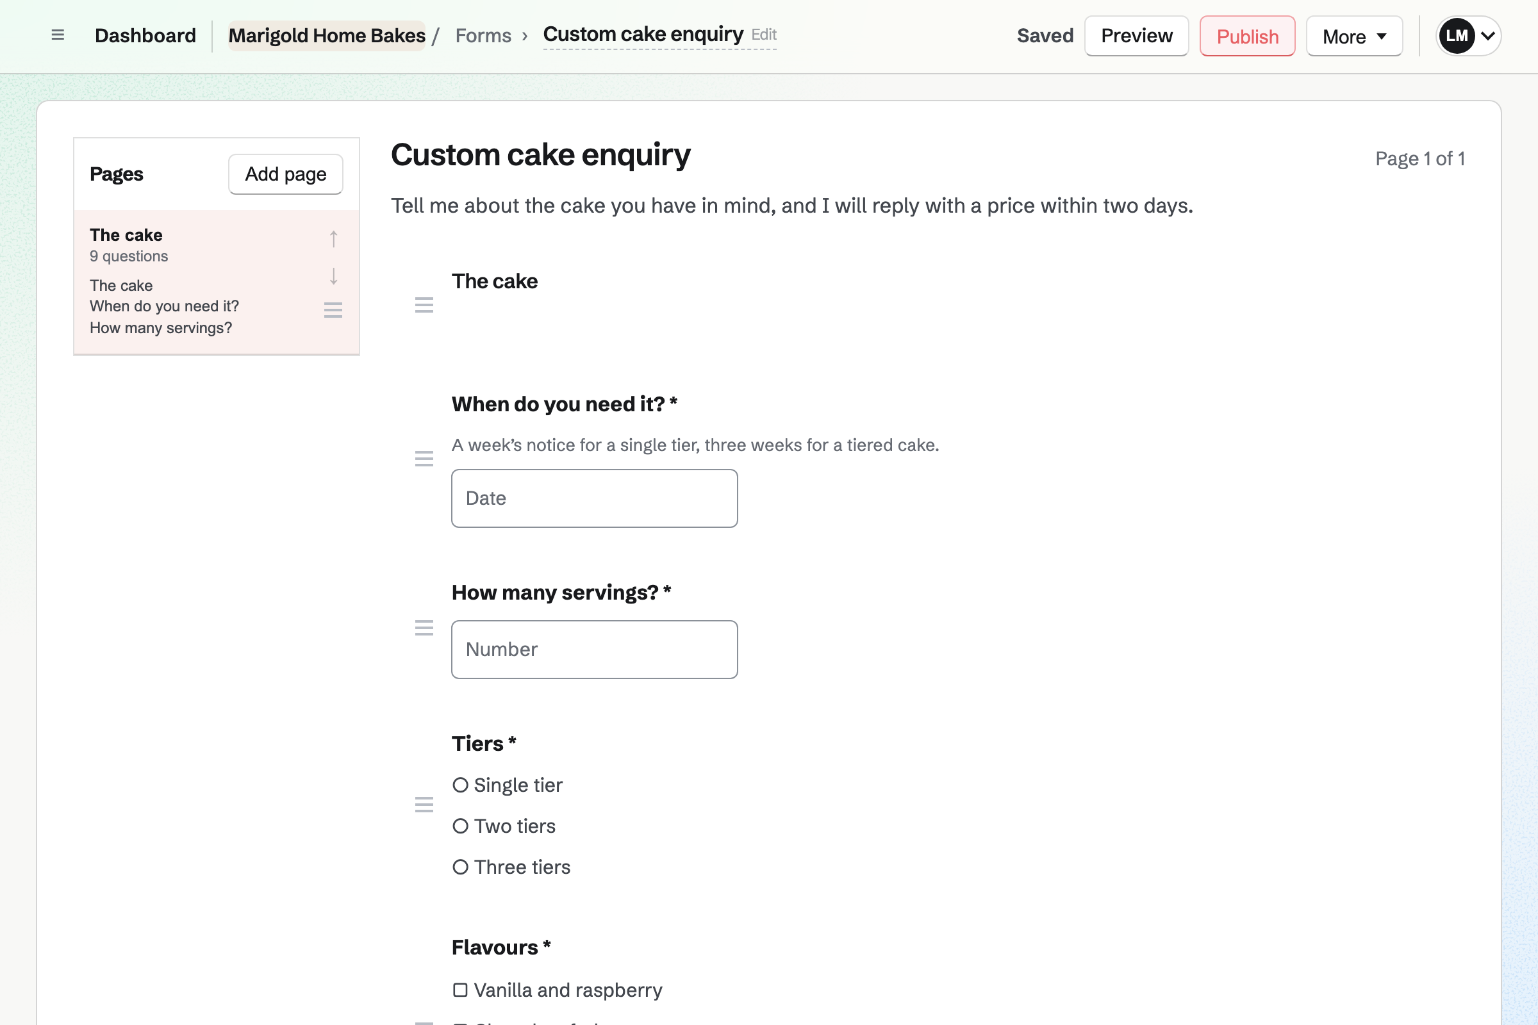This screenshot has width=1538, height=1025.
Task: Click the form description about price reply
Action: pos(792,205)
